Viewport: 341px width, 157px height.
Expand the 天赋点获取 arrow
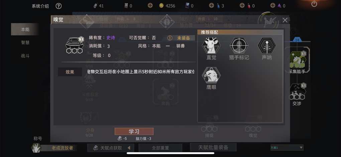[129, 148]
